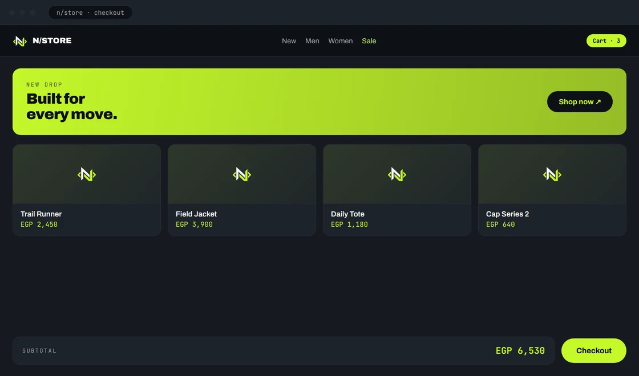Image resolution: width=639 pixels, height=376 pixels.
Task: Open the Trail Runner product logo image
Action: [x=87, y=174]
